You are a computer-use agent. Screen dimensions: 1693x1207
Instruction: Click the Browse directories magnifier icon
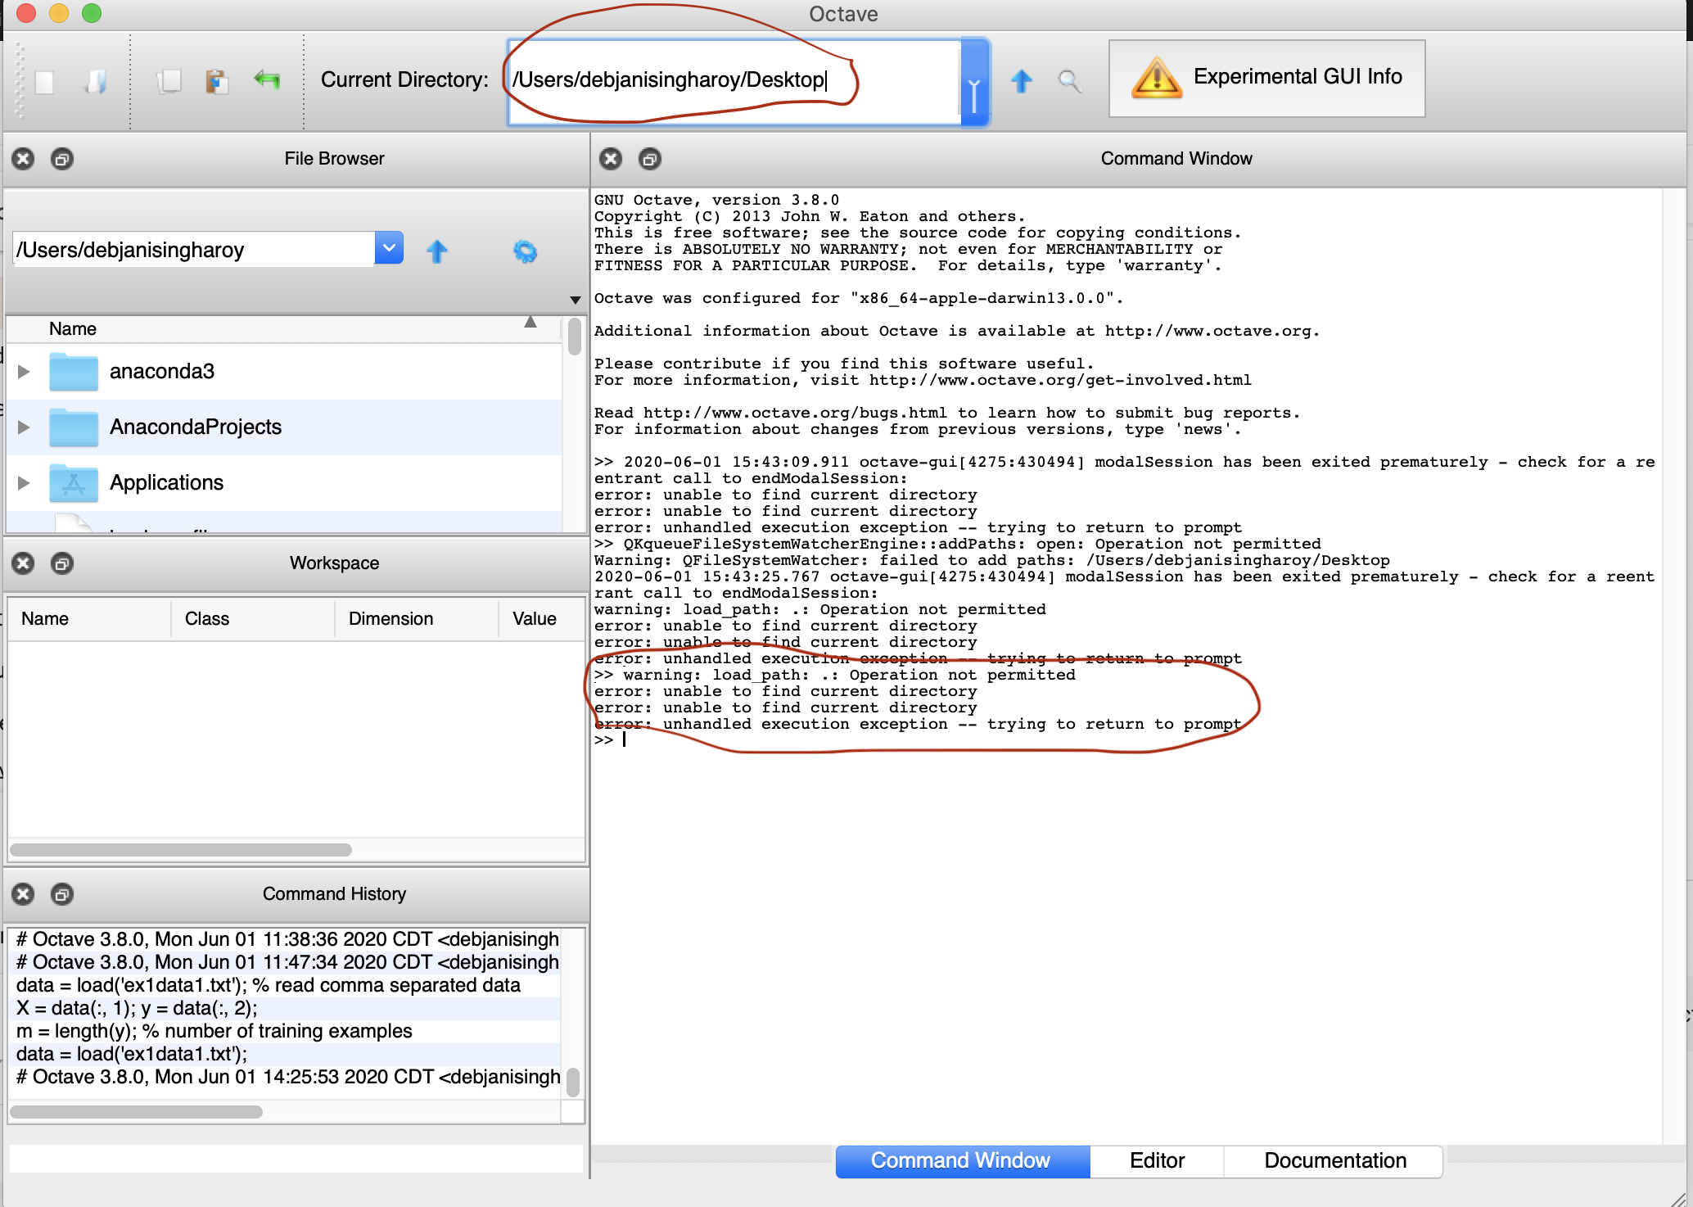pyautogui.click(x=1069, y=81)
